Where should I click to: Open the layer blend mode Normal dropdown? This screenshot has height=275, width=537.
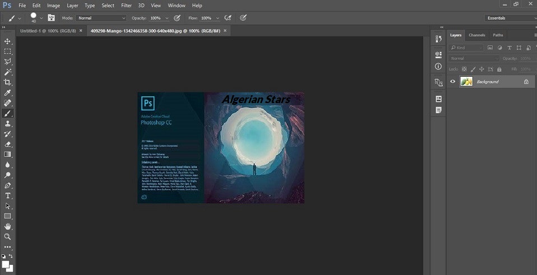click(x=474, y=58)
